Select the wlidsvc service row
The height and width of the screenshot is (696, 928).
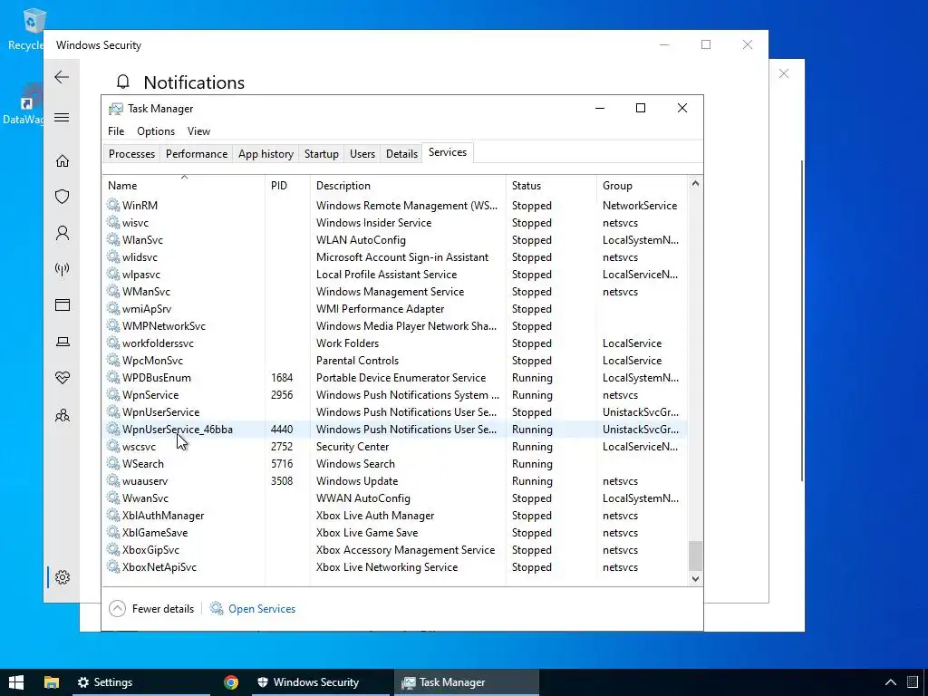click(395, 256)
